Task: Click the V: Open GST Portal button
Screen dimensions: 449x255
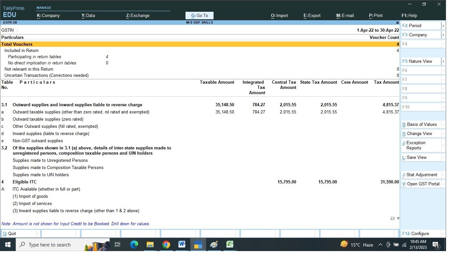Action: point(421,184)
